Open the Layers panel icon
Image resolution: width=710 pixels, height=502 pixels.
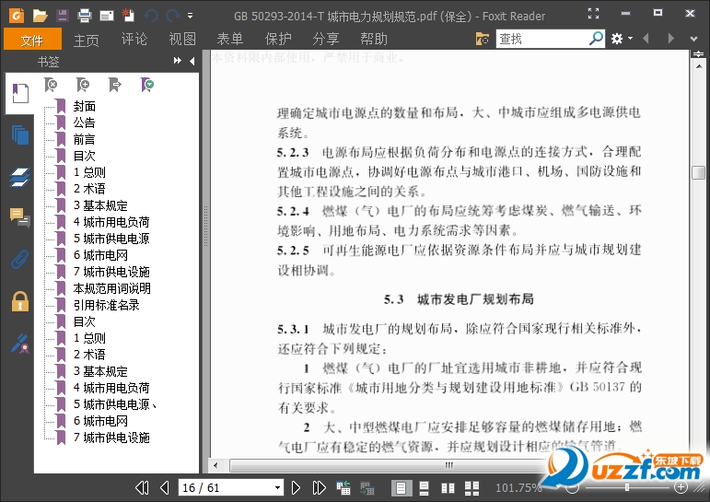pos(20,177)
